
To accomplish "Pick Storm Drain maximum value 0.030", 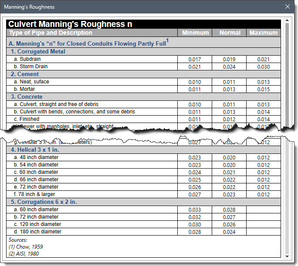I will pyautogui.click(x=264, y=67).
